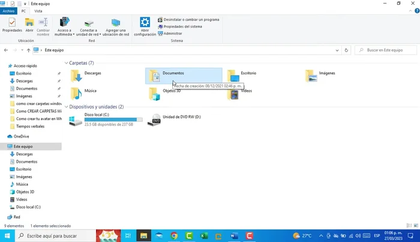Click Agregar una ubicación de red
This screenshot has height=242, width=420.
[117, 26]
